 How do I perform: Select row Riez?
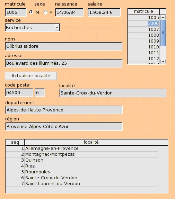82,166
